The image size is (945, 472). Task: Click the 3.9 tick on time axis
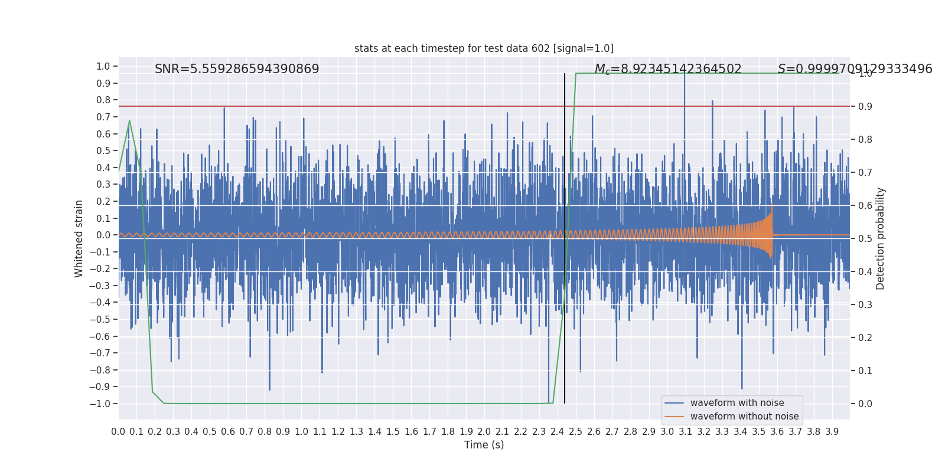(x=832, y=432)
